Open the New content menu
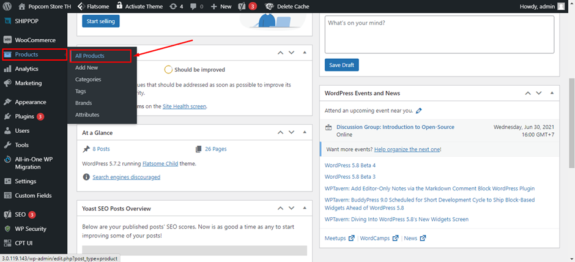 pos(221,6)
